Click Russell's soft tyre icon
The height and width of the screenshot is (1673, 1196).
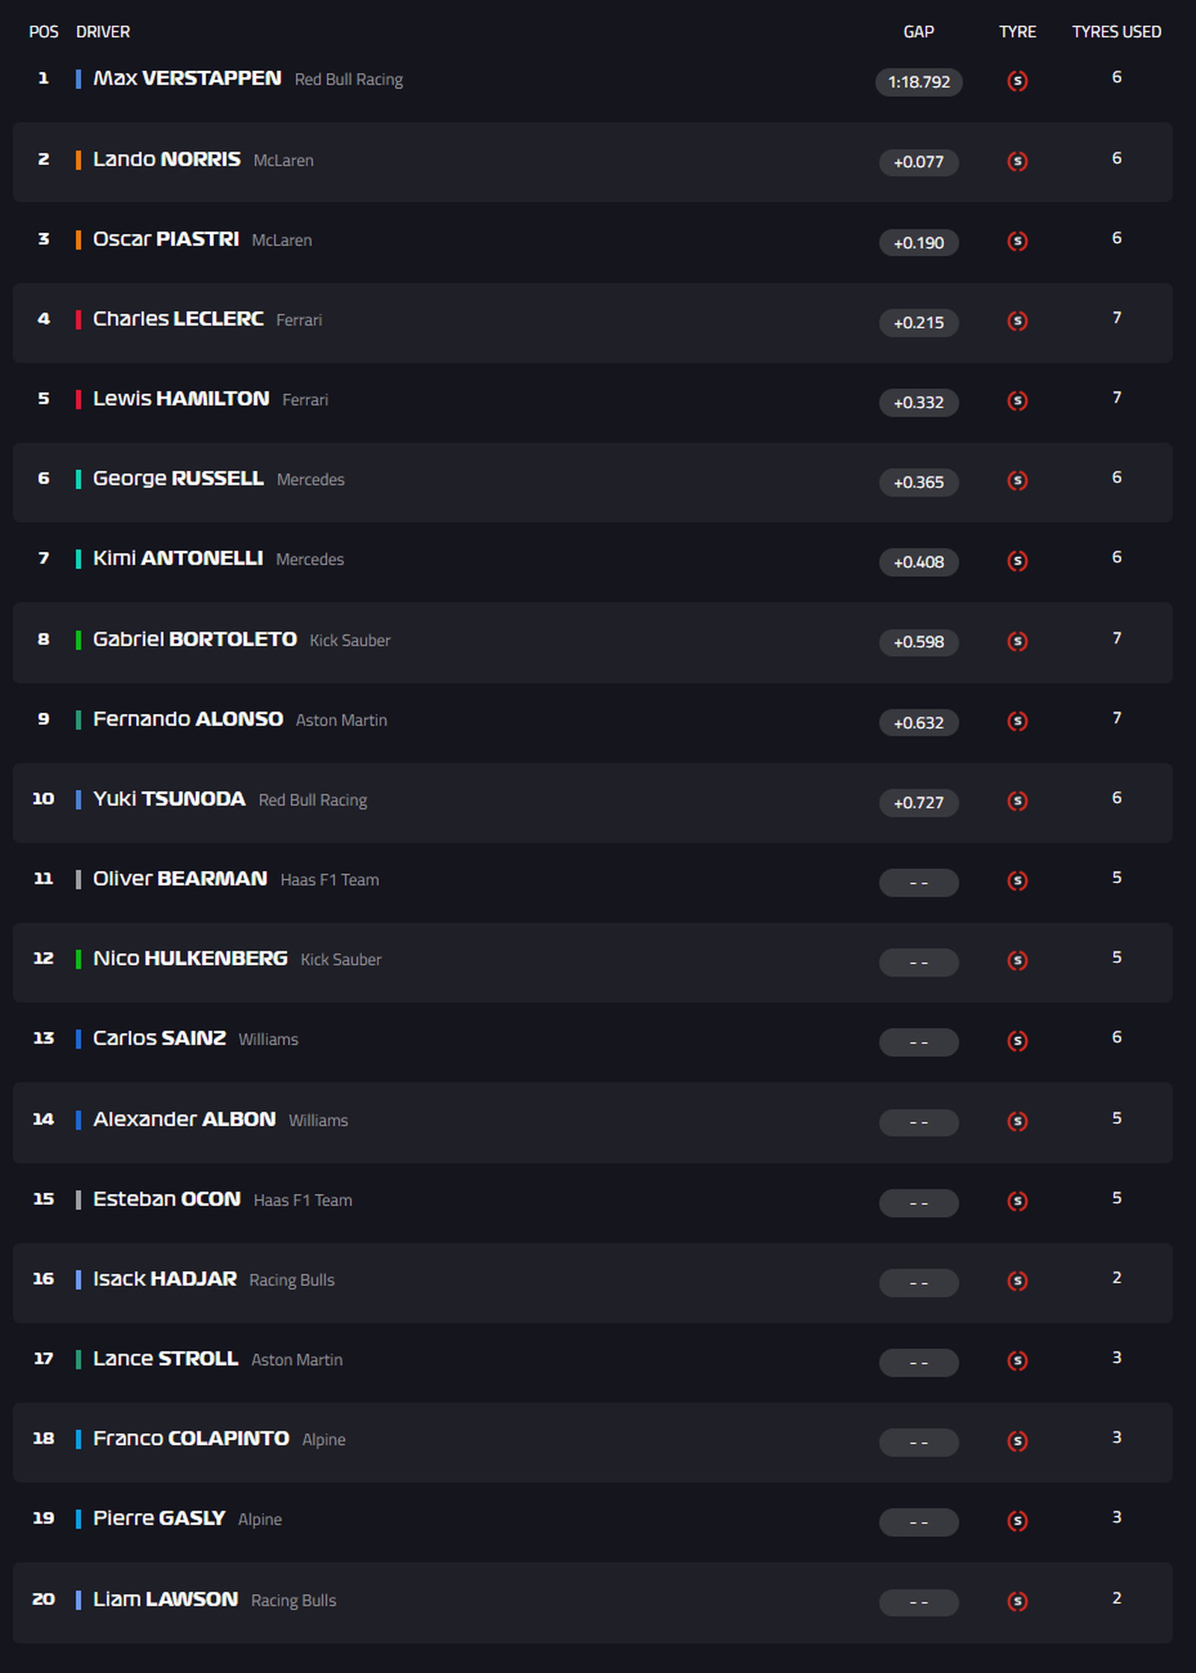[x=1017, y=481]
